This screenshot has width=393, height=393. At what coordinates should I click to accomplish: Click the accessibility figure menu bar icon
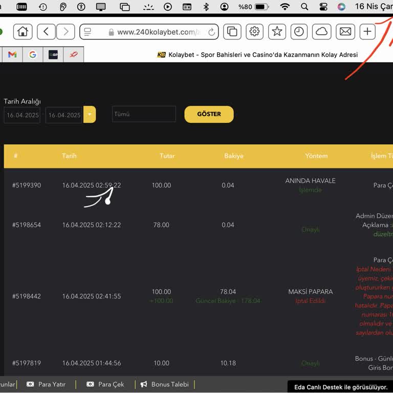(81, 7)
